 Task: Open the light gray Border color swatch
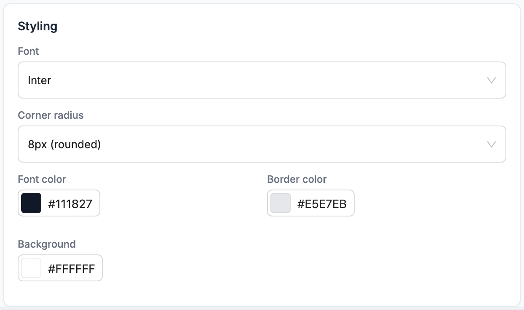281,203
